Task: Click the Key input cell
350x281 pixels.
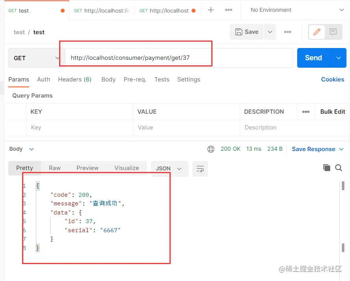Action: [80, 128]
